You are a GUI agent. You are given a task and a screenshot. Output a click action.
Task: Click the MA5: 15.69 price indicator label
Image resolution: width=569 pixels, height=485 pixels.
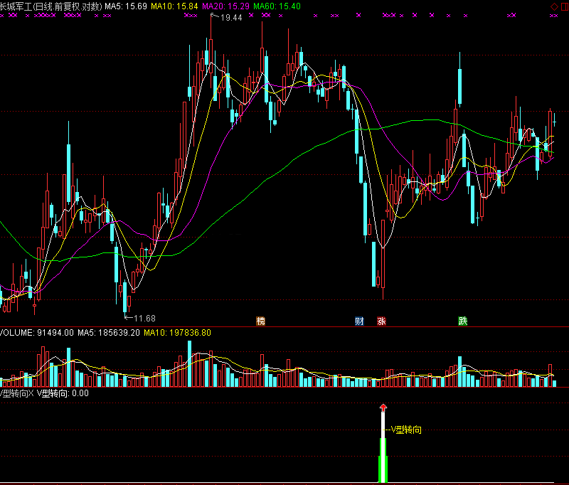(126, 6)
